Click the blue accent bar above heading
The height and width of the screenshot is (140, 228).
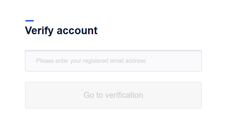pyautogui.click(x=30, y=21)
